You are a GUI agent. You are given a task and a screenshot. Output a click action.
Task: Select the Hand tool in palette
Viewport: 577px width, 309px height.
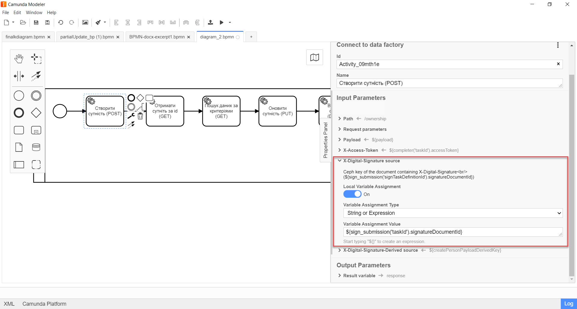pyautogui.click(x=19, y=59)
